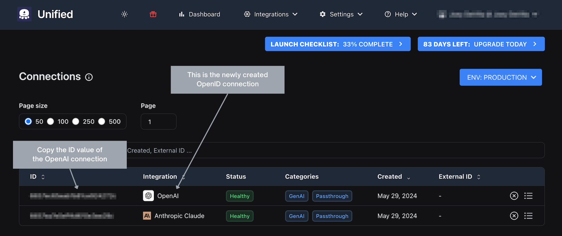
Task: Open the Integrations dropdown menu
Action: [x=271, y=14]
